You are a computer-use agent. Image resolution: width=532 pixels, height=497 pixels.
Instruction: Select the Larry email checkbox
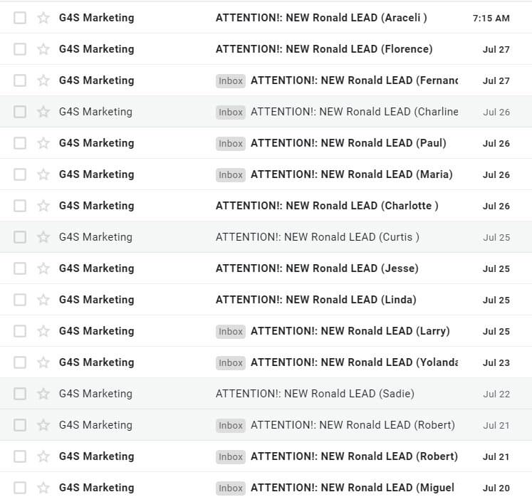click(x=20, y=331)
